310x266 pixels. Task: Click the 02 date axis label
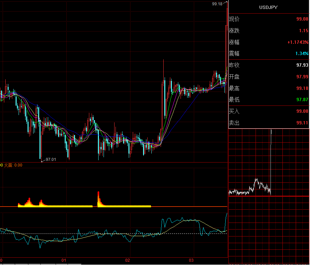coord(128,260)
